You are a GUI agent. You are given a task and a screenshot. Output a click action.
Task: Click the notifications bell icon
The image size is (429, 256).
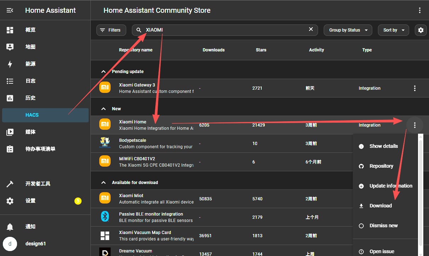coord(10,227)
